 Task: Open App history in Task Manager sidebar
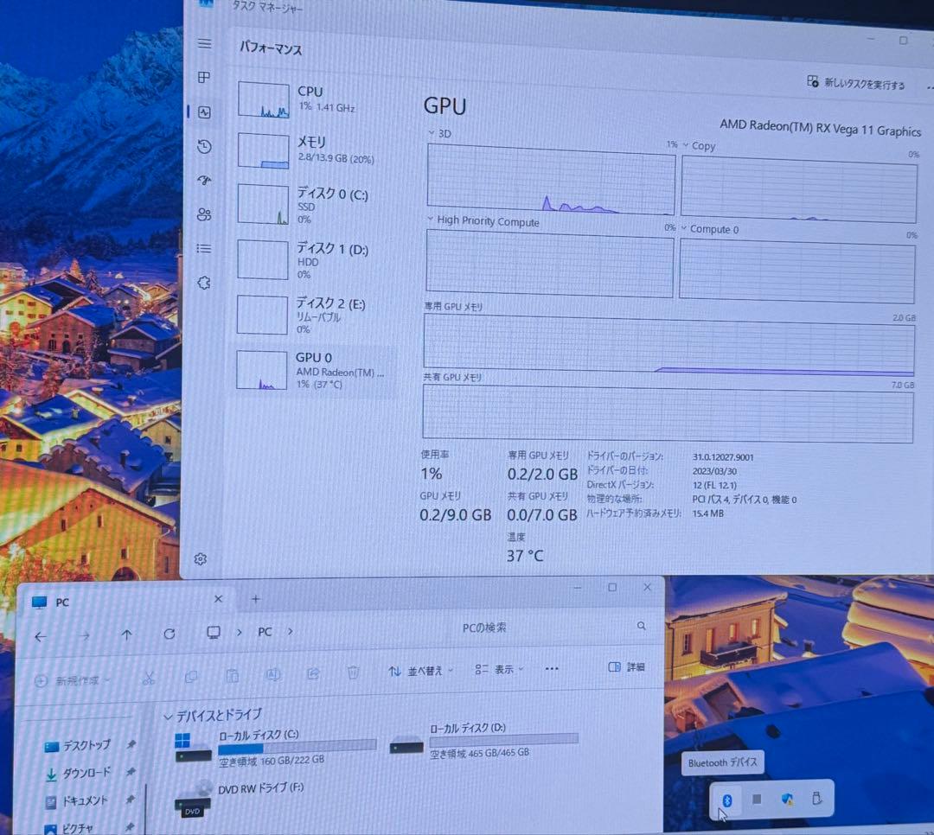click(204, 147)
